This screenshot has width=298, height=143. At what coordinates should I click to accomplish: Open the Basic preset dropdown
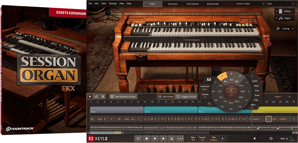(280, 3)
